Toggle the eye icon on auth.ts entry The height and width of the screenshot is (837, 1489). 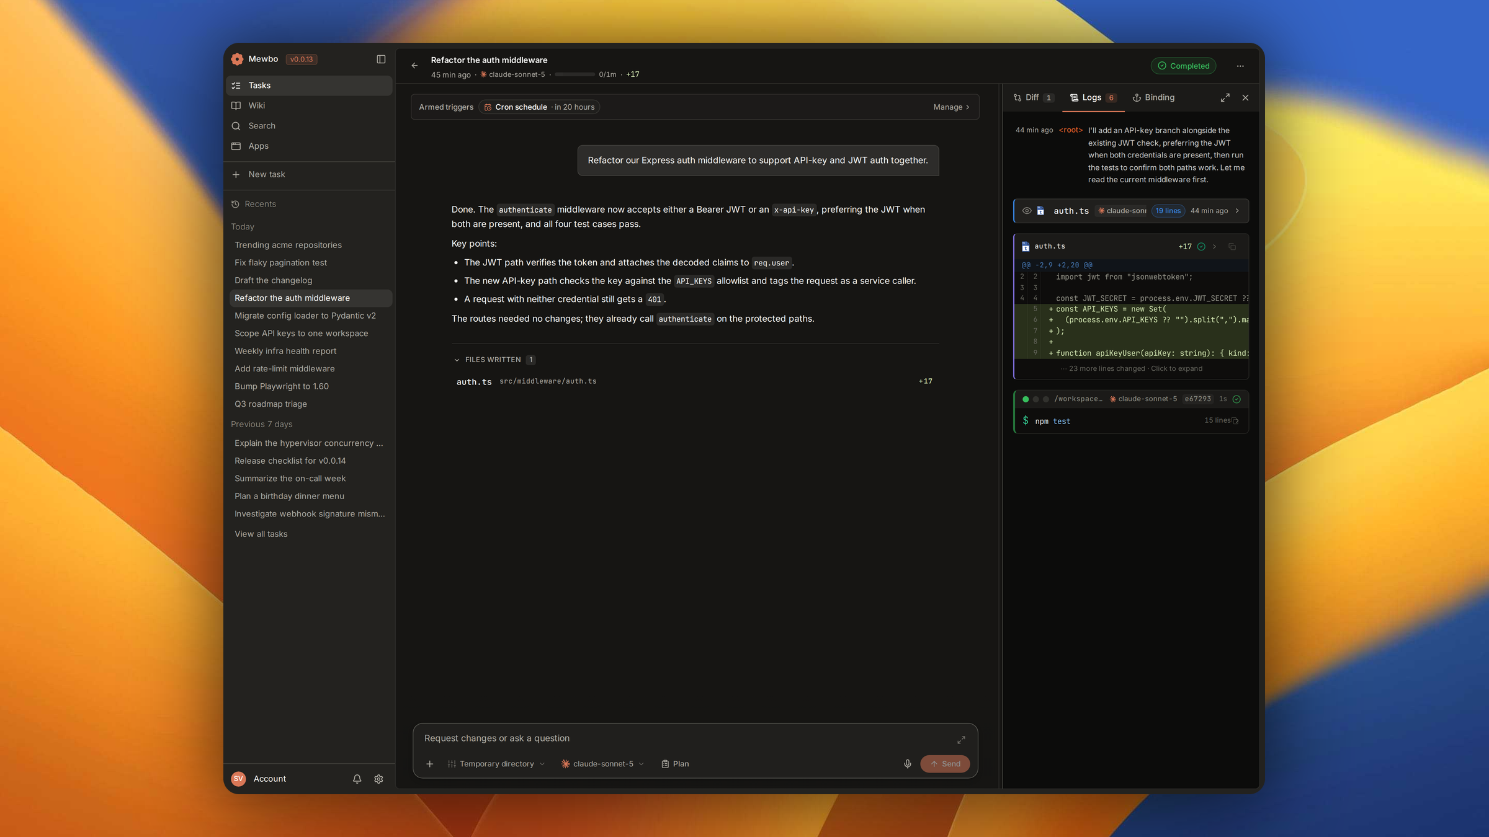(1027, 211)
